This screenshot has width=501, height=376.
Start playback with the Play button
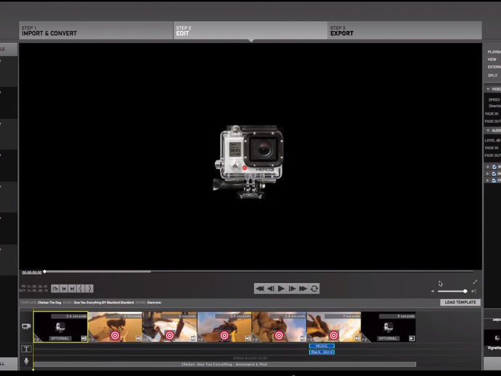click(x=281, y=289)
